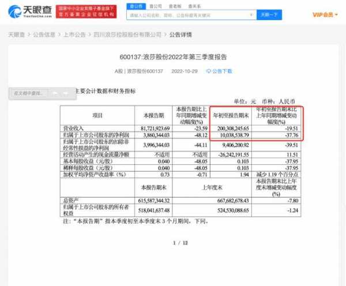The image size is (346, 286).
Task: Click the 本报告期 column header
Action: (153, 115)
